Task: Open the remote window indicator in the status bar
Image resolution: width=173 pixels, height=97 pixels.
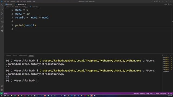Action: click(x=1, y=93)
